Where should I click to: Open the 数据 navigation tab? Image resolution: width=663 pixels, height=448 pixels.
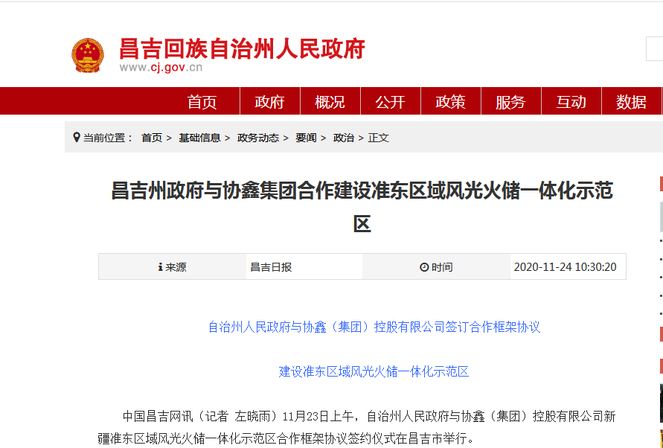tap(631, 101)
